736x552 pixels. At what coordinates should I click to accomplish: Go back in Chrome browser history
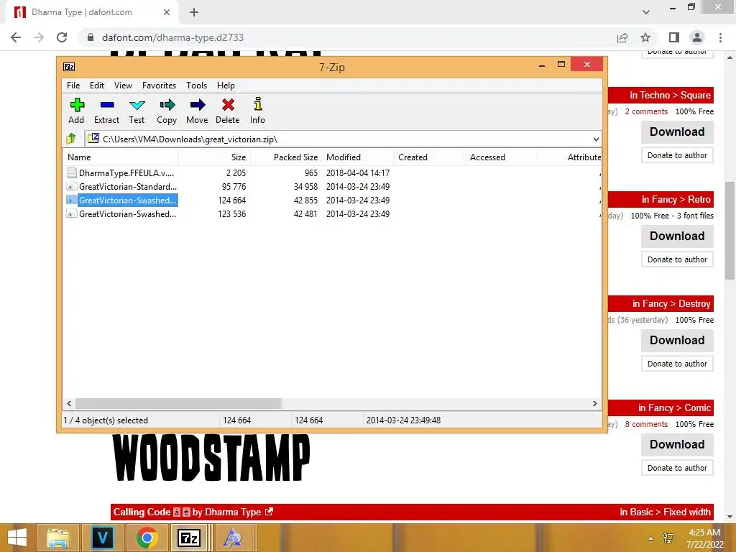pyautogui.click(x=16, y=37)
